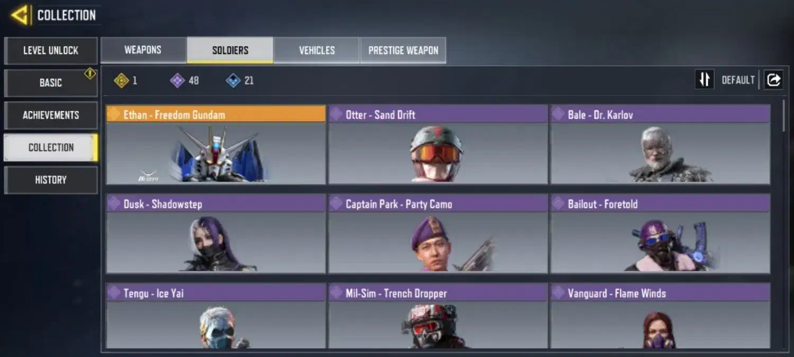Open the Prestige Weapon tab
The image size is (794, 357).
pos(403,50)
